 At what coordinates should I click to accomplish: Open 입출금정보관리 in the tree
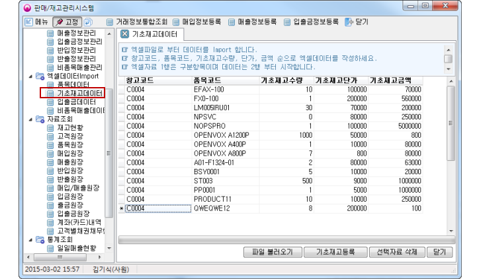pos(80,42)
